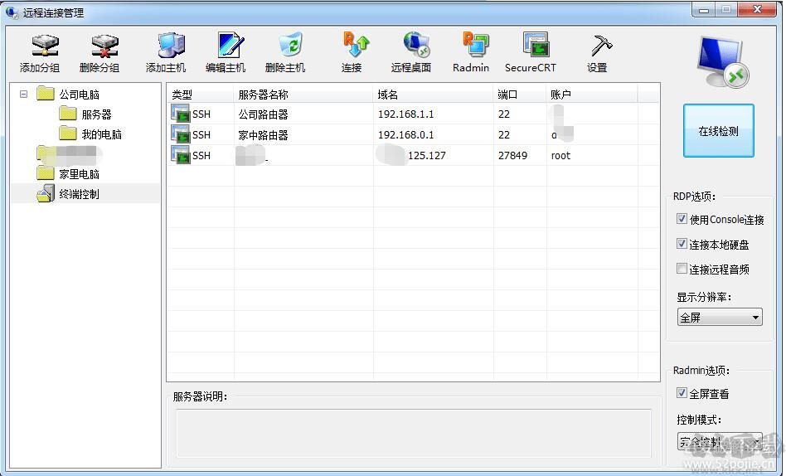Screen dimensions: 786x476
Task: Click the 服务器 folder icon
Action: pyautogui.click(x=68, y=114)
